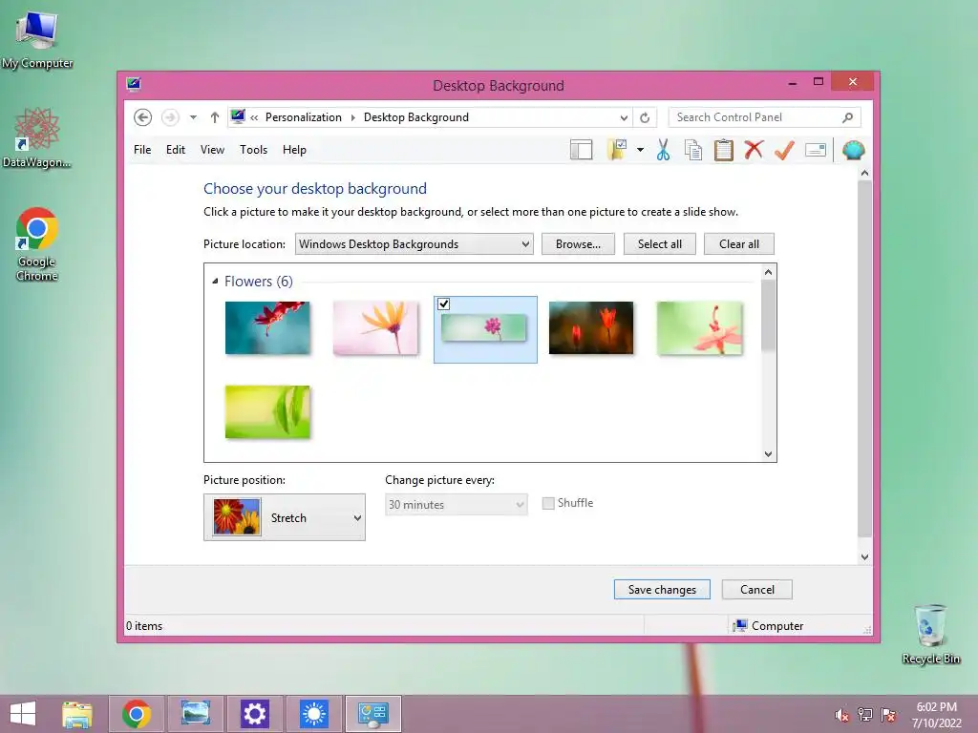The height and width of the screenshot is (733, 978).
Task: Click the network tray icon
Action: pyautogui.click(x=865, y=715)
